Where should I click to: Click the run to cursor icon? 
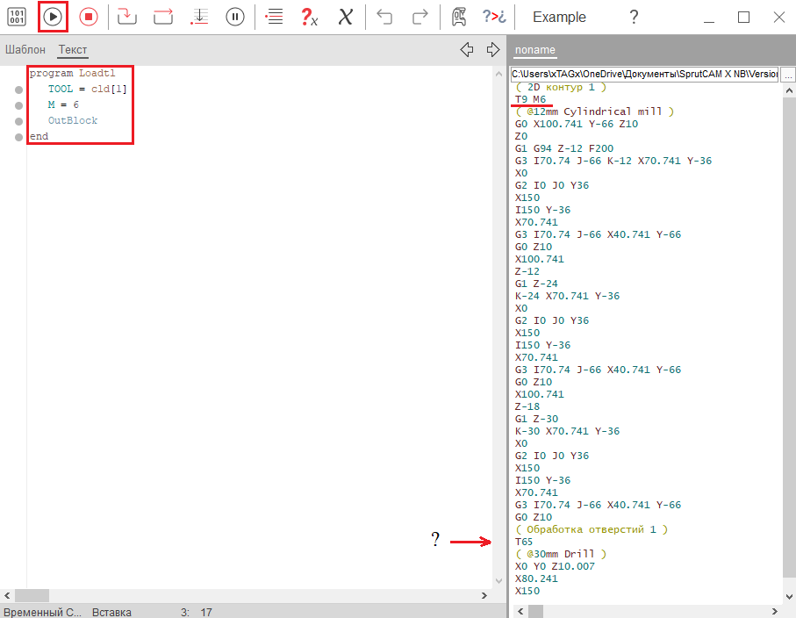pos(199,17)
